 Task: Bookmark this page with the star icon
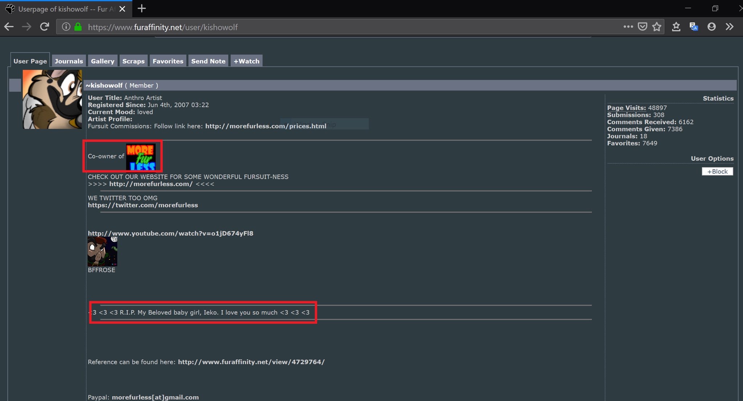pyautogui.click(x=657, y=27)
